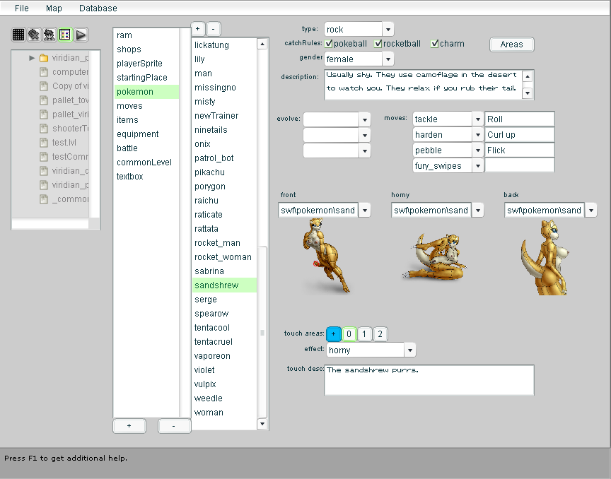Open the type dropdown showing rock

click(388, 30)
